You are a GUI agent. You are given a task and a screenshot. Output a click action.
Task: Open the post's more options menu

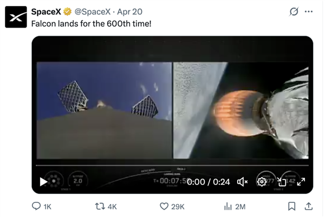coord(309,11)
